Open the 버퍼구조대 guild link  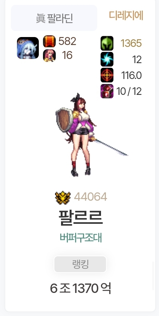tap(81, 238)
